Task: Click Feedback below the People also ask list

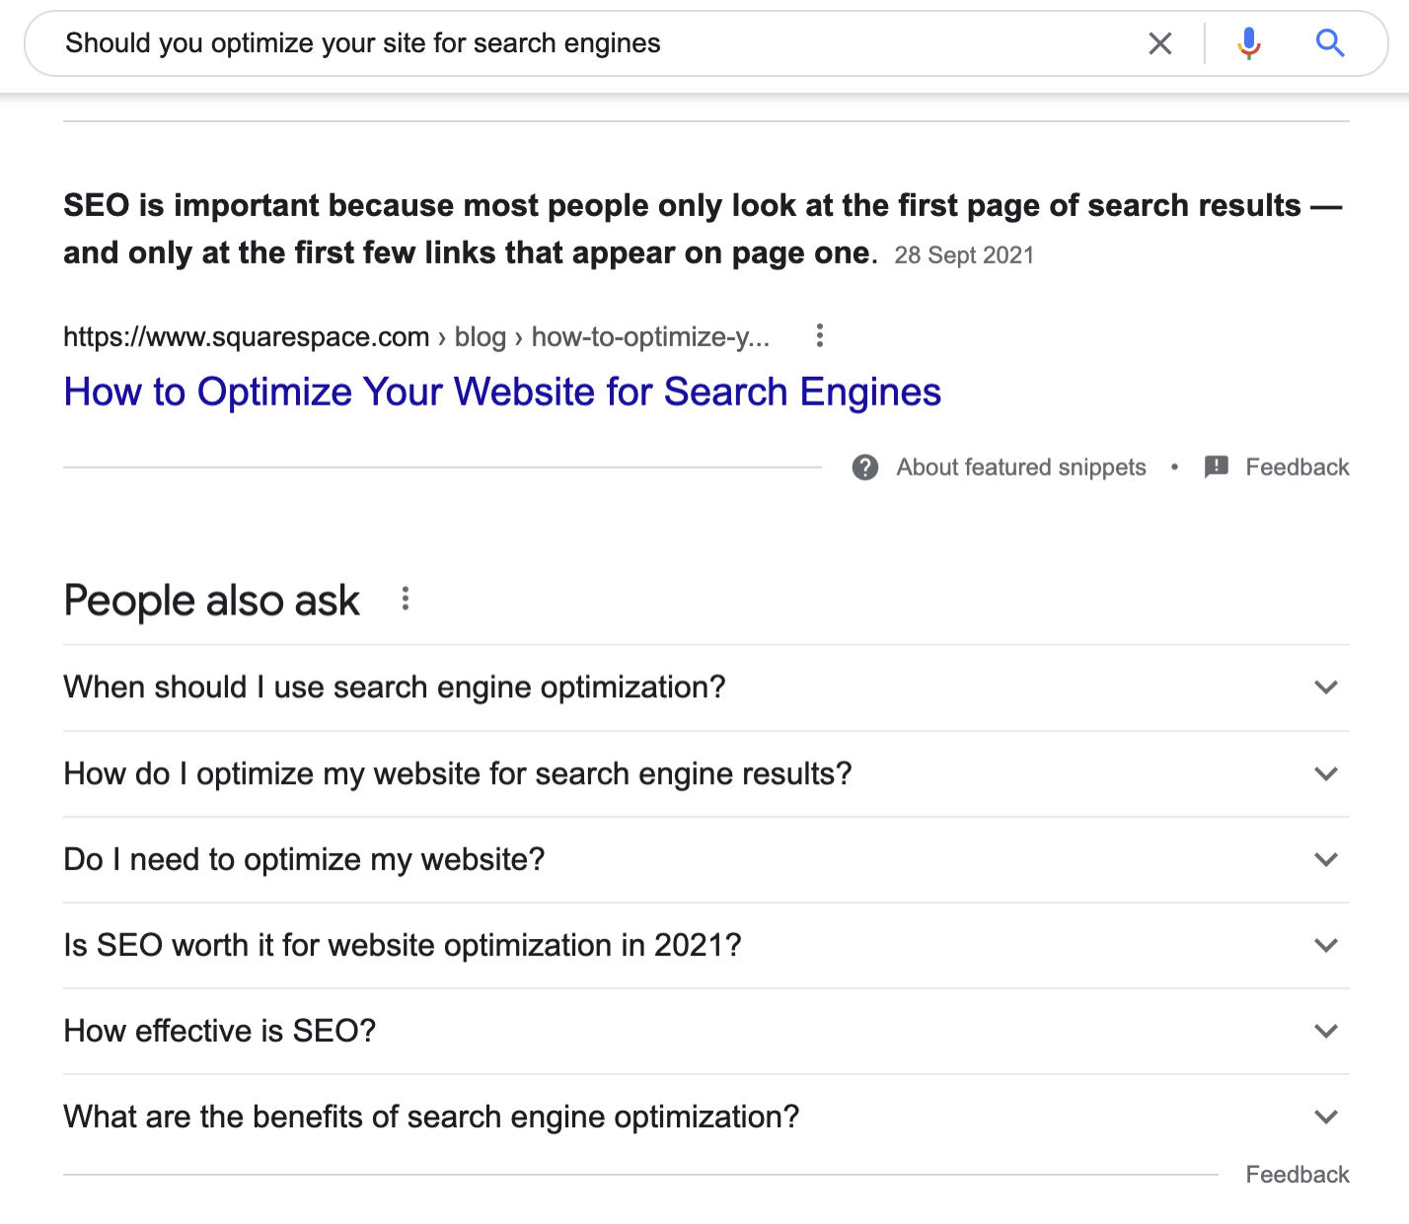Action: tap(1297, 1175)
